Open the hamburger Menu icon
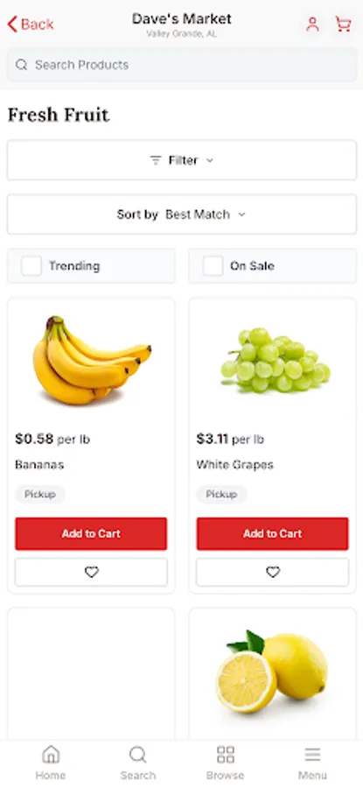This screenshot has height=788, width=363. coord(312,755)
